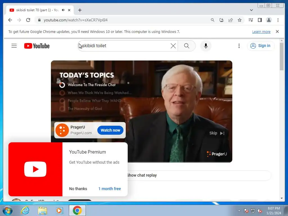288x216 pixels.
Task: Expand Show chat replay
Action: point(198,175)
